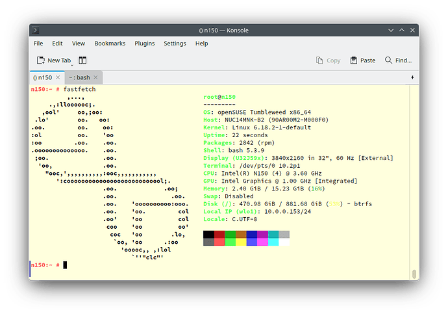This screenshot has height=314, width=448.
Task: Click '22 seconds' uptime value
Action: (250, 135)
